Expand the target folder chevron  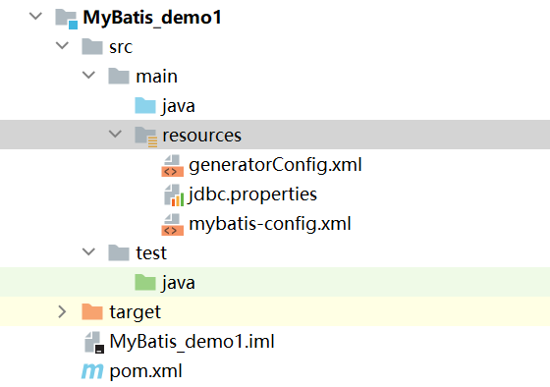pos(62,311)
